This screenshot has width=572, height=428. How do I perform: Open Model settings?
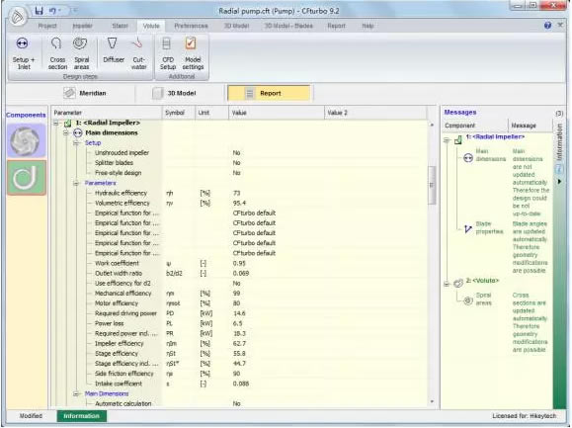click(x=193, y=53)
